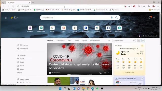The width and height of the screenshot is (162, 91).
Task: Open news article more options ellipsis
Action: point(108,73)
